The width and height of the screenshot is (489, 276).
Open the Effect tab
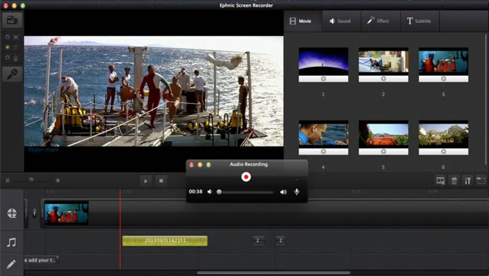378,21
